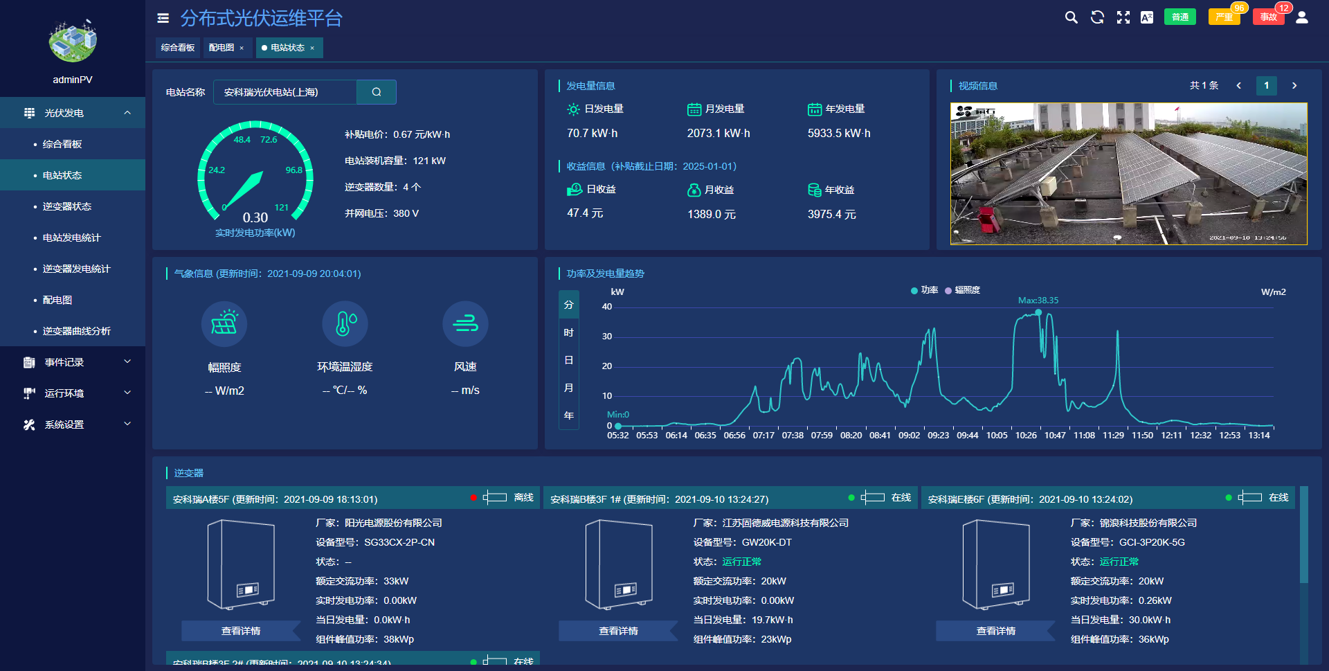Open the user profile icon
Viewport: 1329px width, 671px height.
[x=1301, y=17]
